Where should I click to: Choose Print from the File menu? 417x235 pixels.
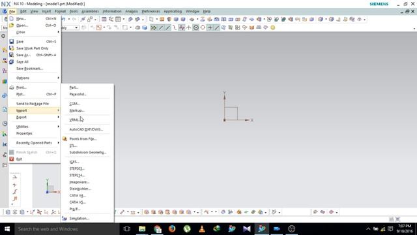pos(35,87)
